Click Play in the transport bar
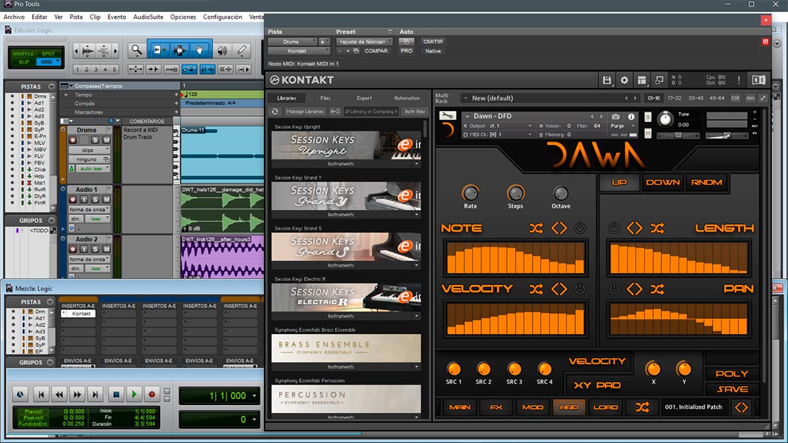 134,394
